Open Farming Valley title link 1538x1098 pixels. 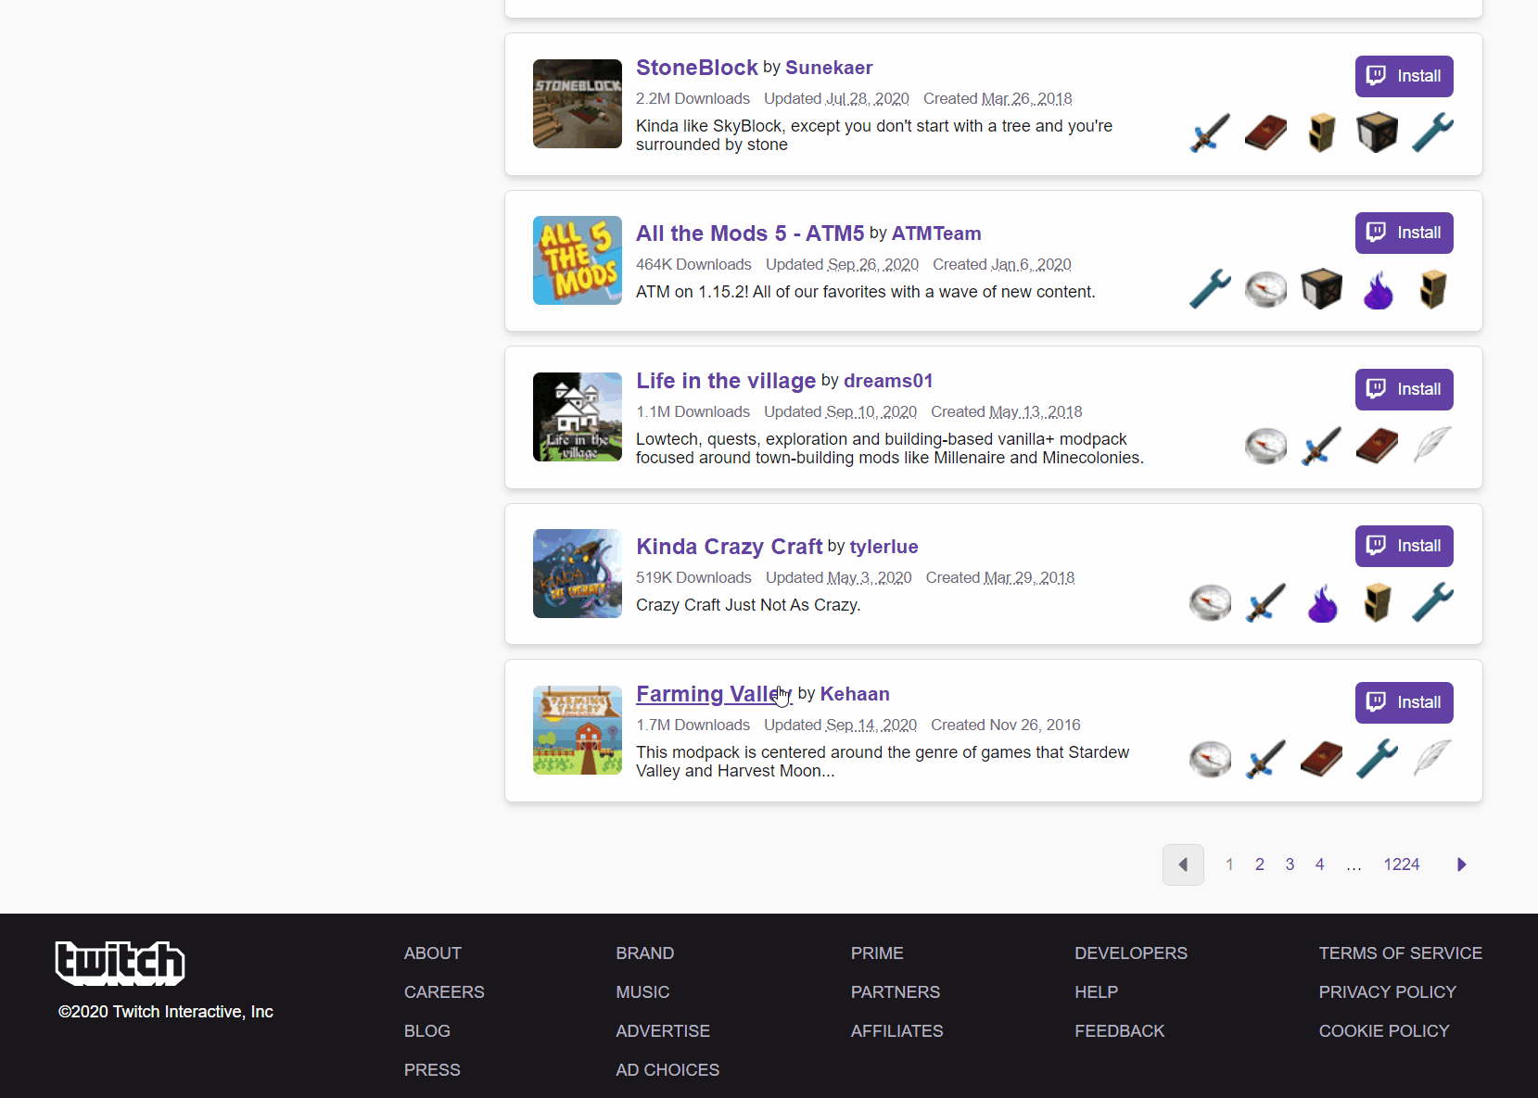(714, 694)
